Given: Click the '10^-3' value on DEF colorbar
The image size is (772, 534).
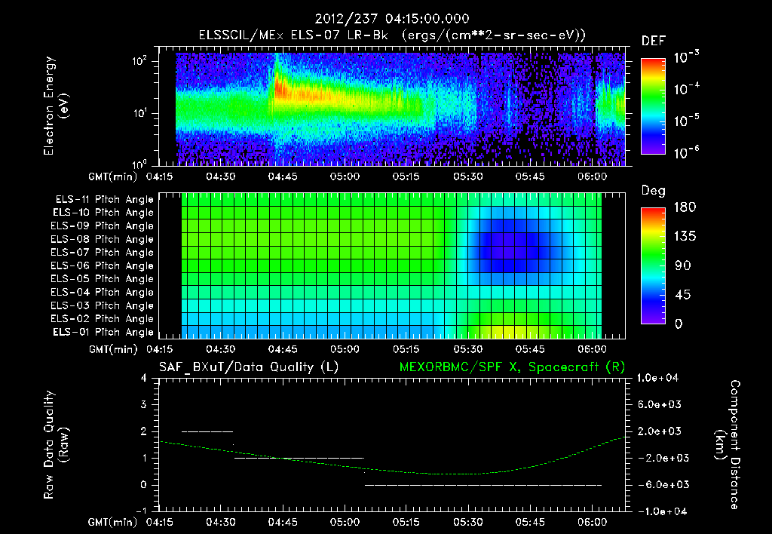Looking at the screenshot, I should coord(686,57).
